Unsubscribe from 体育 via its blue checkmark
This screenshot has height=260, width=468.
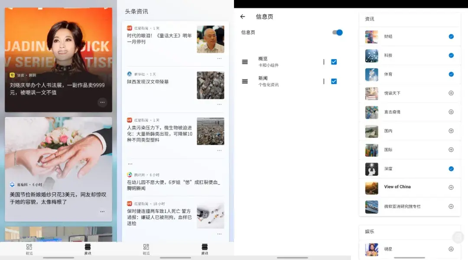point(451,74)
